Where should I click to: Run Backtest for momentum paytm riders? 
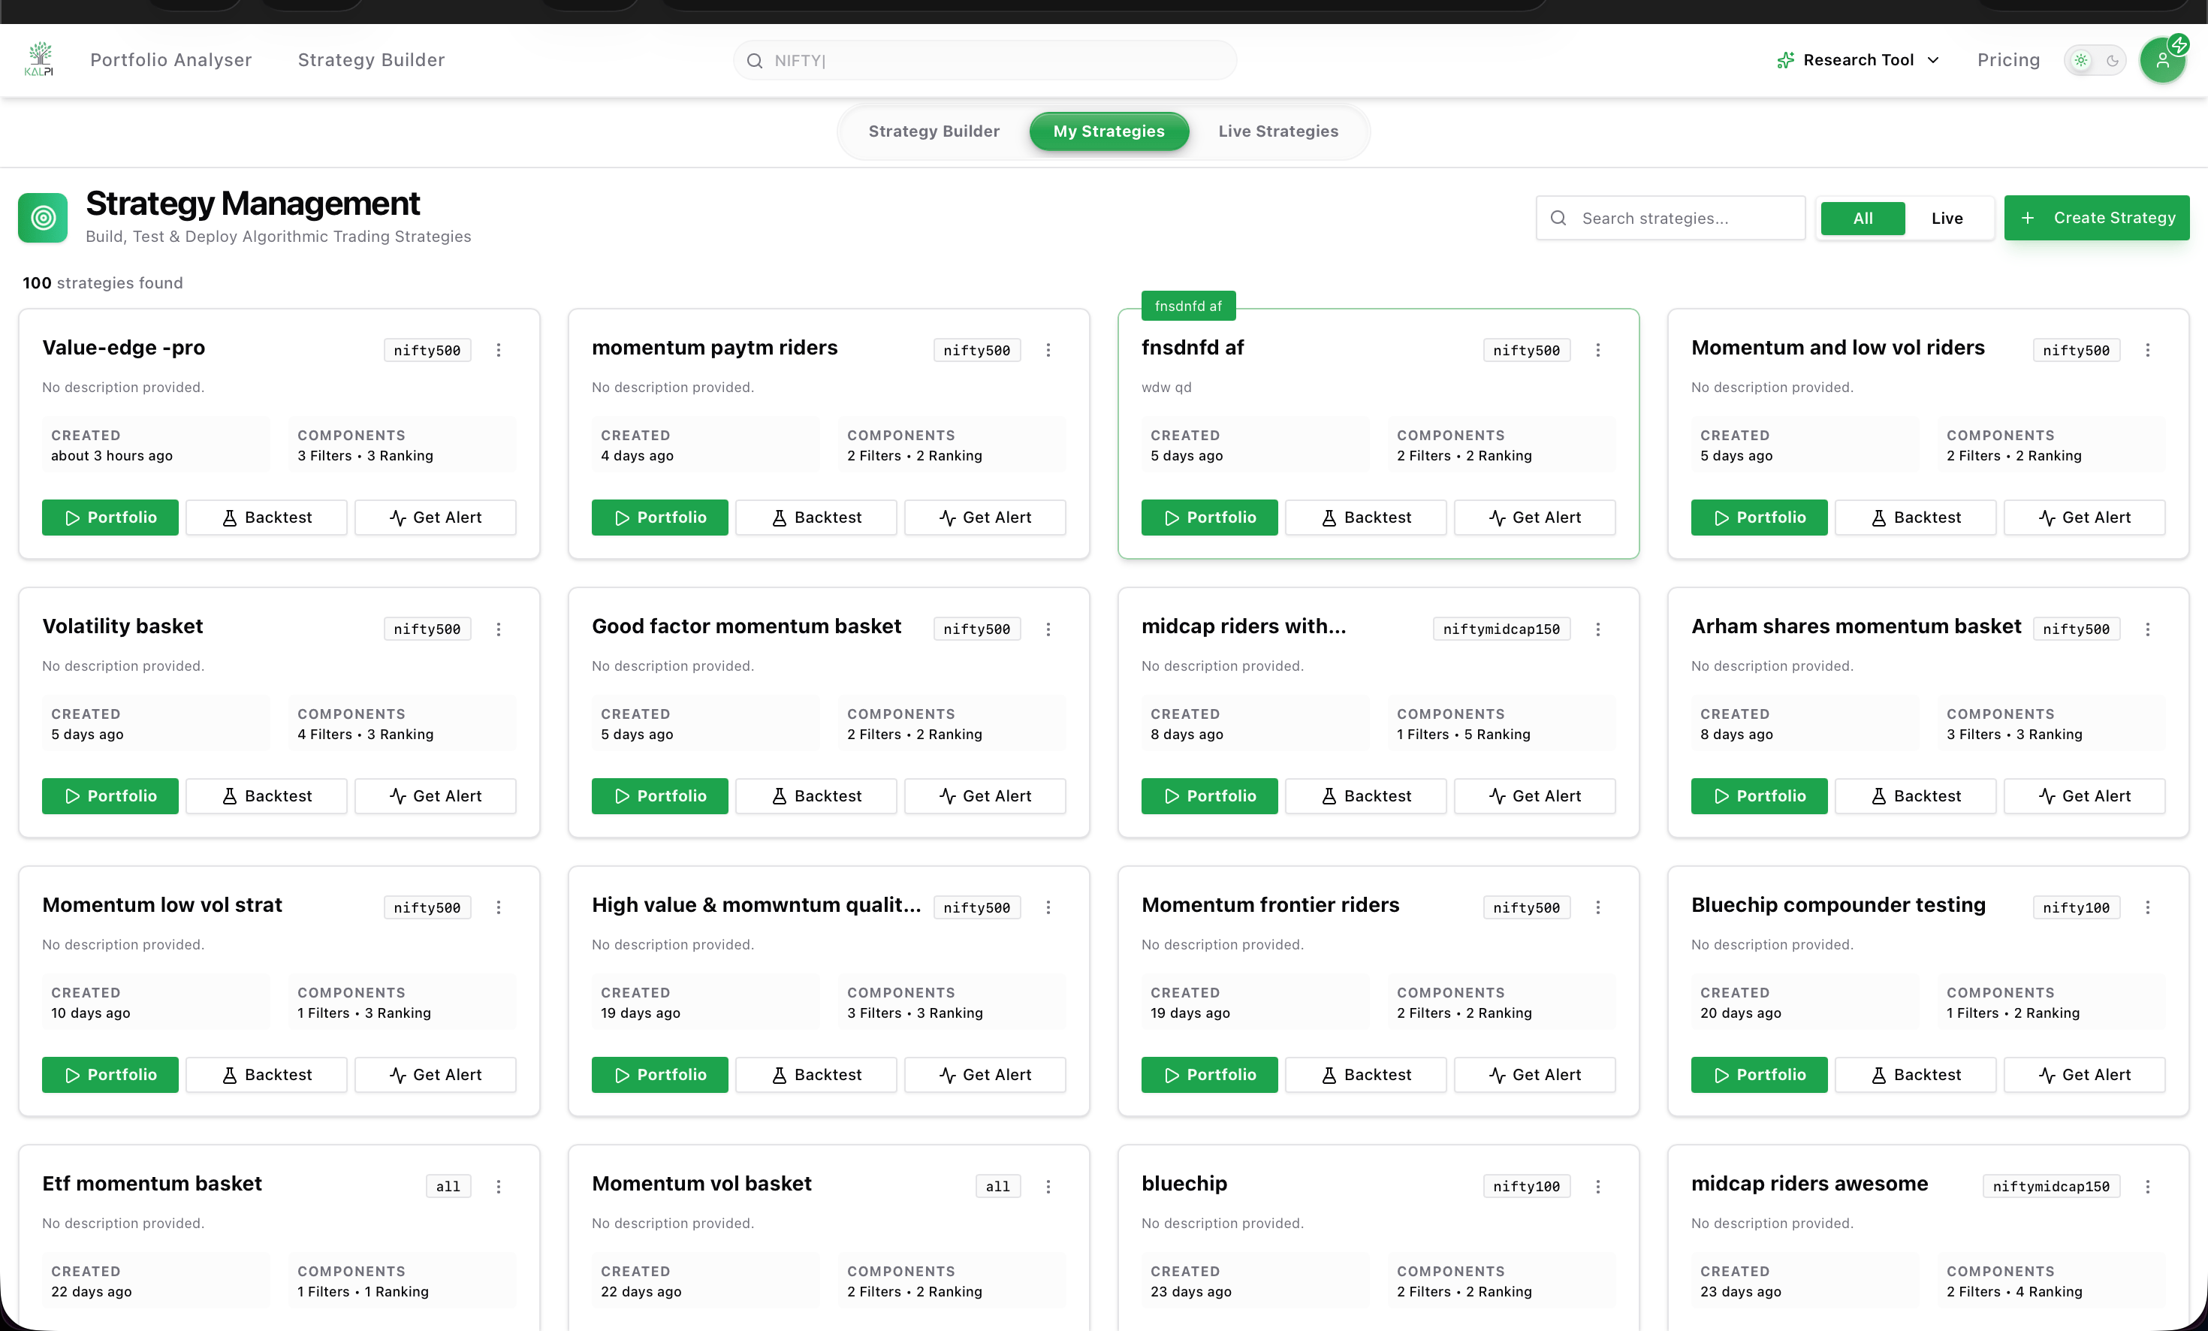pos(816,518)
